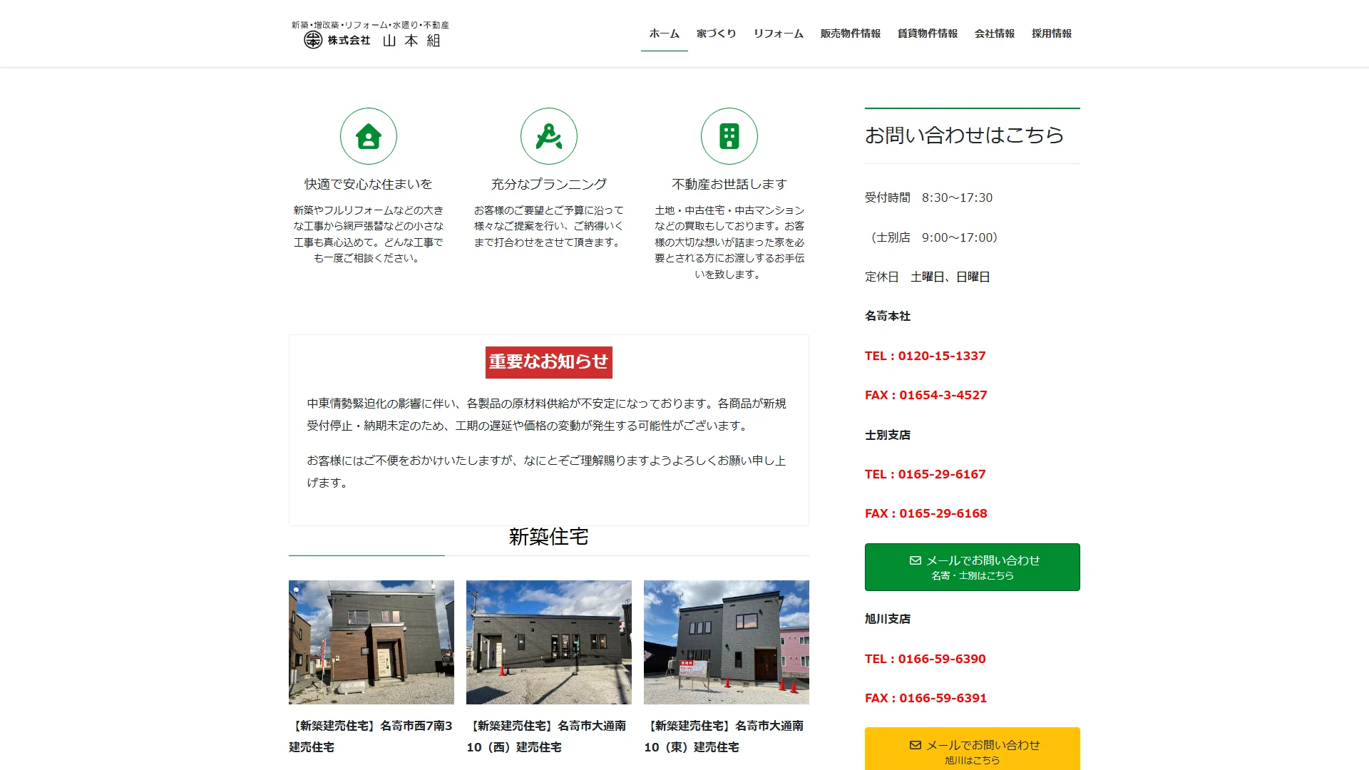
Task: Open the ホーム menu item
Action: tap(665, 34)
